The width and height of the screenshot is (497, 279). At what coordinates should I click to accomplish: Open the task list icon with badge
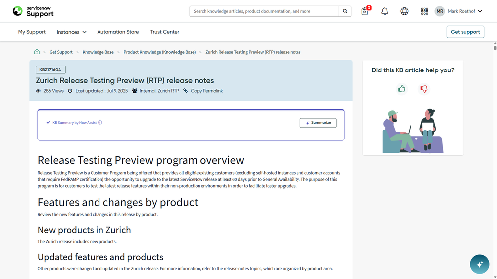point(365,11)
